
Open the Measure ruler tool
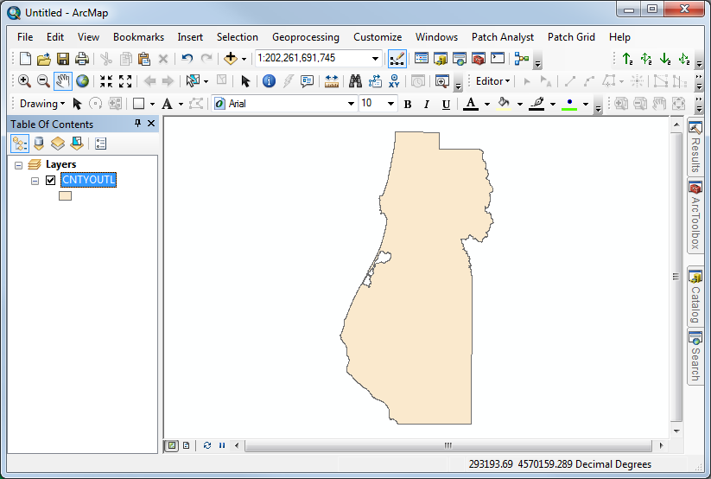[332, 81]
